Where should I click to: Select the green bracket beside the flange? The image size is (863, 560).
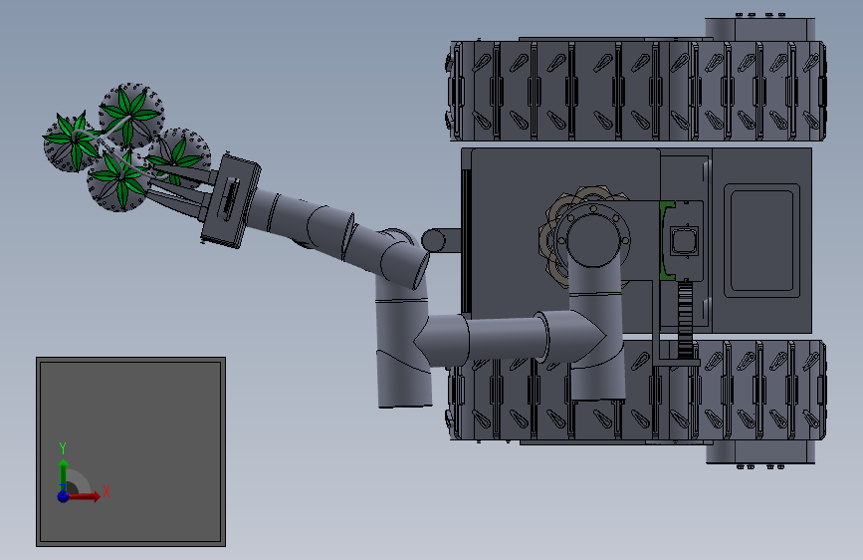pos(667,241)
